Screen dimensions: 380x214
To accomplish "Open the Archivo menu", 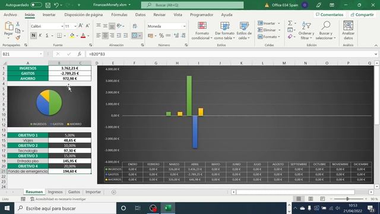I will pos(10,15).
